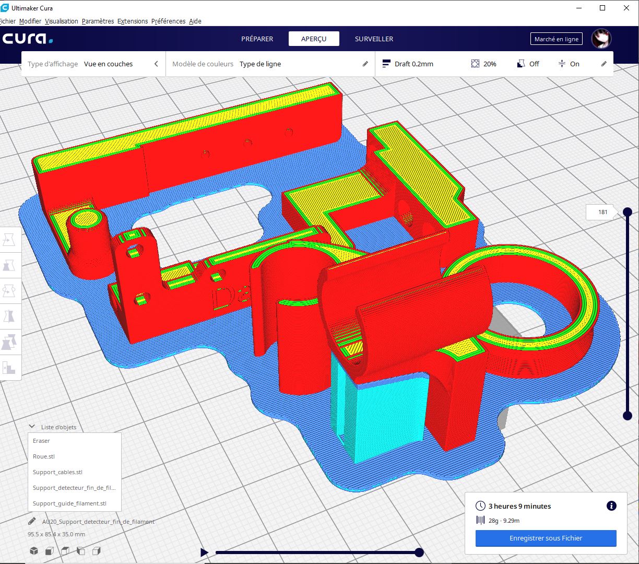Select the Support Blocker tool icon
Viewport: 639px width, 564px height.
tap(9, 367)
